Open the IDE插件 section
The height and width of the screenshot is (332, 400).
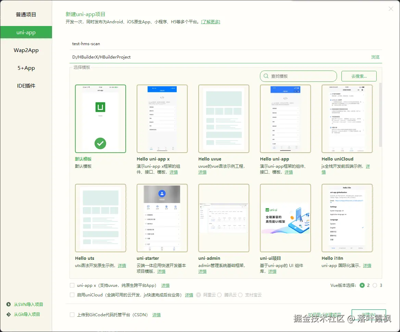[x=26, y=86]
